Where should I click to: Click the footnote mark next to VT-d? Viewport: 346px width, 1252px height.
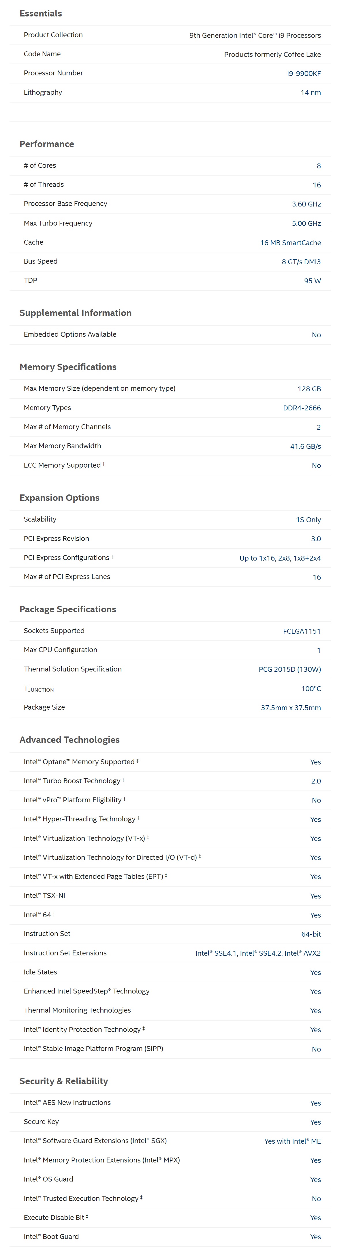click(200, 856)
